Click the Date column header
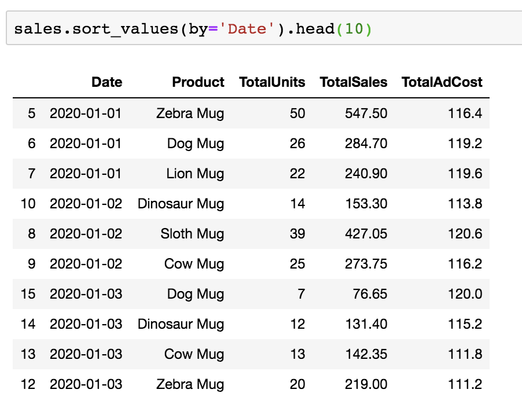522x404 pixels. click(106, 82)
